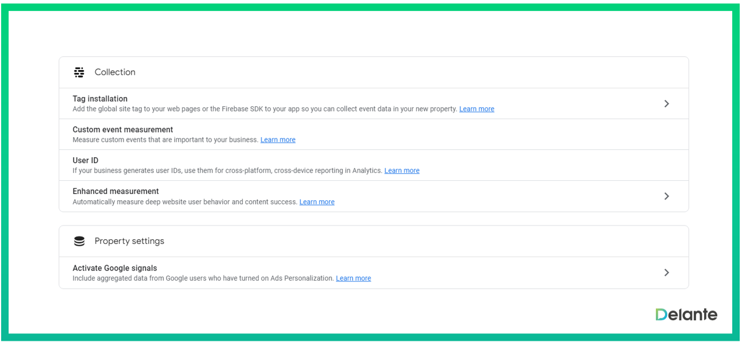Click the 'Include aggregated data from Google' description

click(x=203, y=278)
